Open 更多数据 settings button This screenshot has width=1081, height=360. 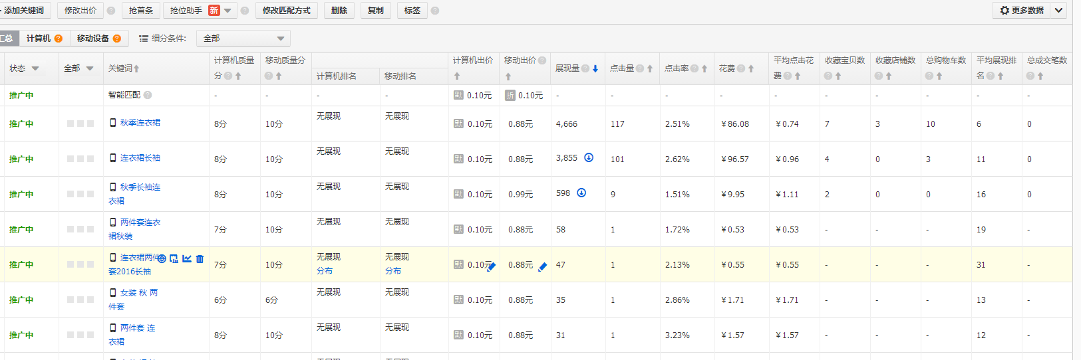(1022, 10)
